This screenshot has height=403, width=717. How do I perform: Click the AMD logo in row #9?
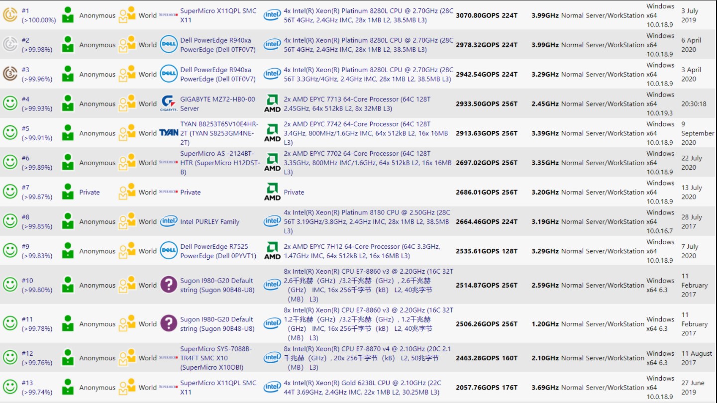(x=272, y=251)
